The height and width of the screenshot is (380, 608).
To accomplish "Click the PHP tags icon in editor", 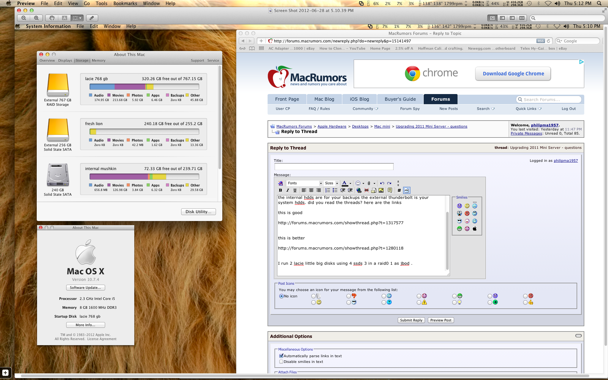I will coord(407,190).
